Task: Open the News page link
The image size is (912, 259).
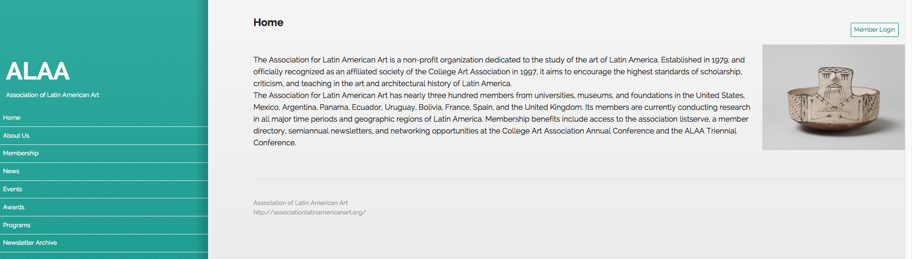Action: 104,171
